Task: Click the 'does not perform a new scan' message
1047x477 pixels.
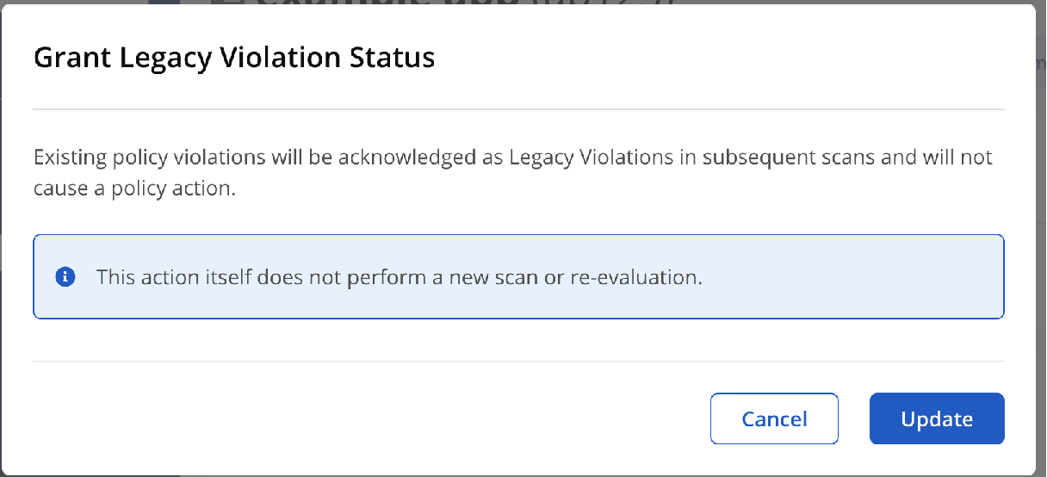Action: (400, 278)
